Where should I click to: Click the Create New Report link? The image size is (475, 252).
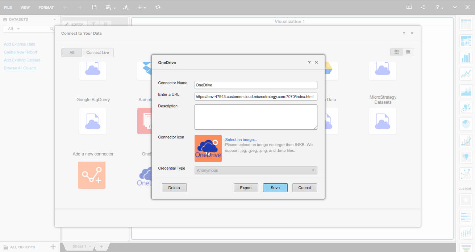point(21,52)
